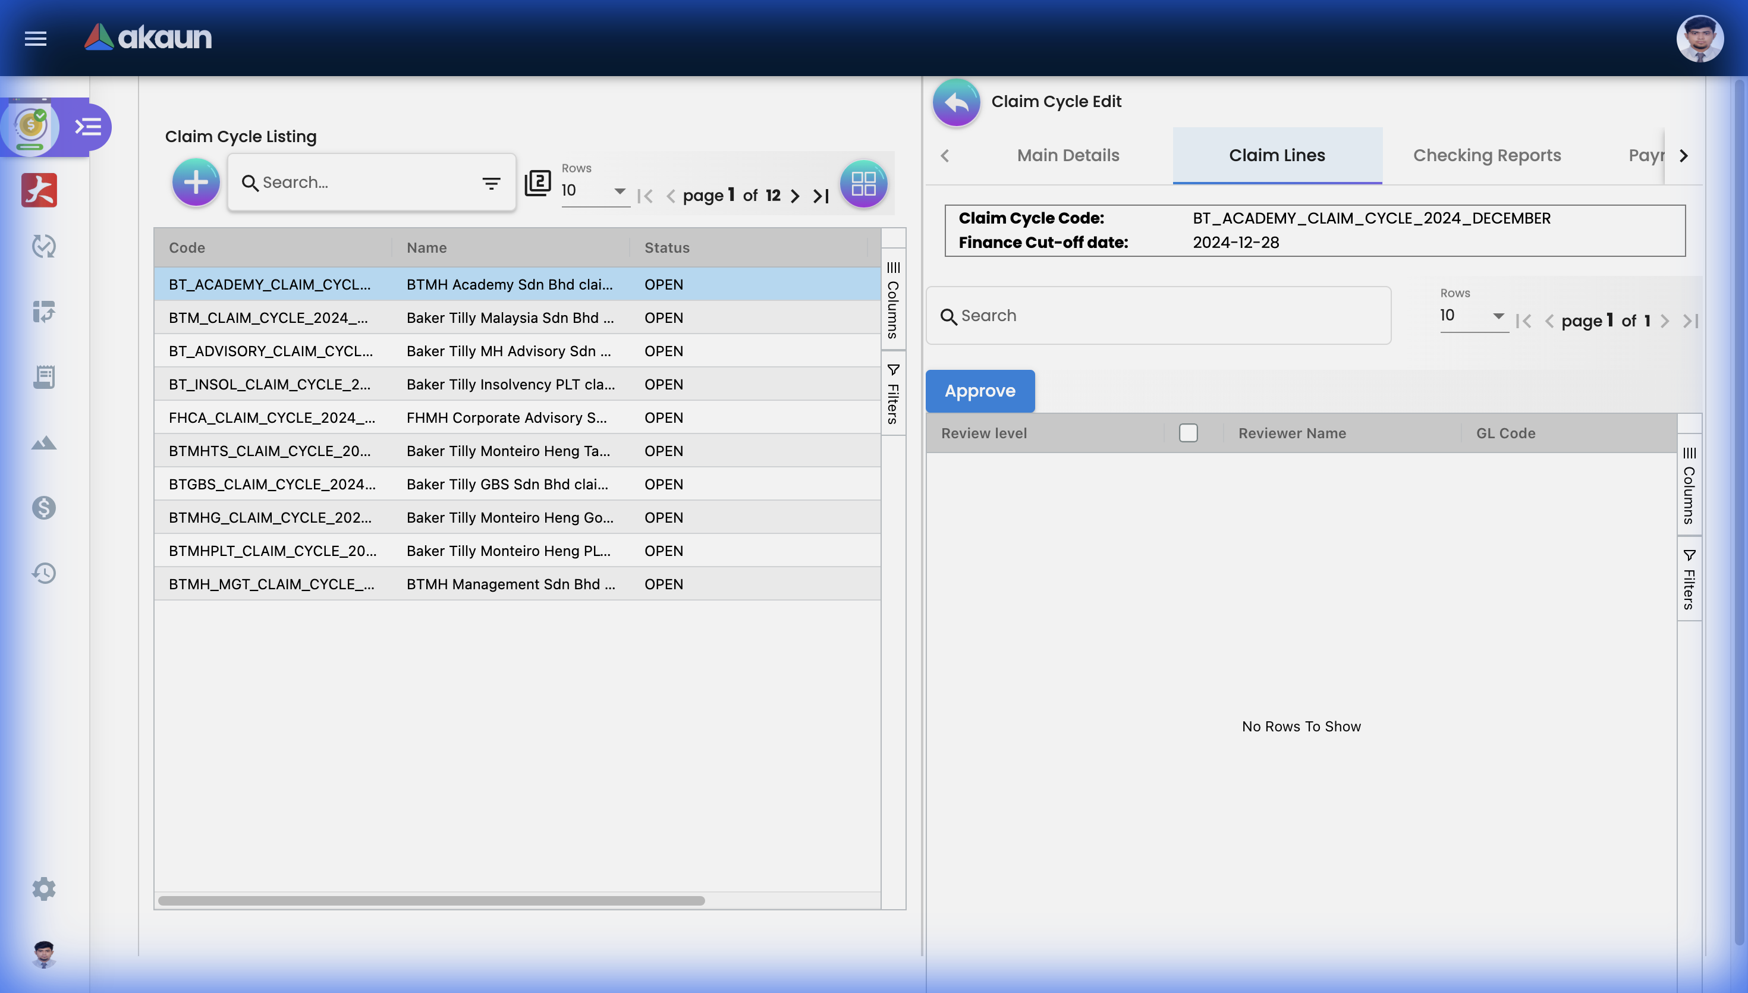The width and height of the screenshot is (1748, 993).
Task: Open the listing Rows dropdown
Action: point(593,190)
